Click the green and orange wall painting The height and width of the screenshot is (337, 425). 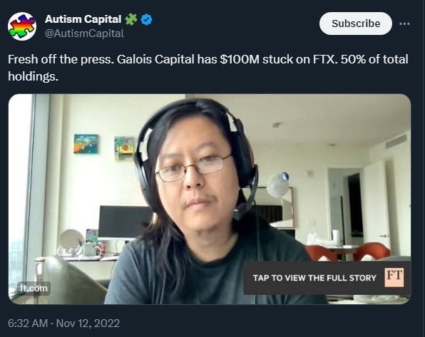[x=125, y=148]
